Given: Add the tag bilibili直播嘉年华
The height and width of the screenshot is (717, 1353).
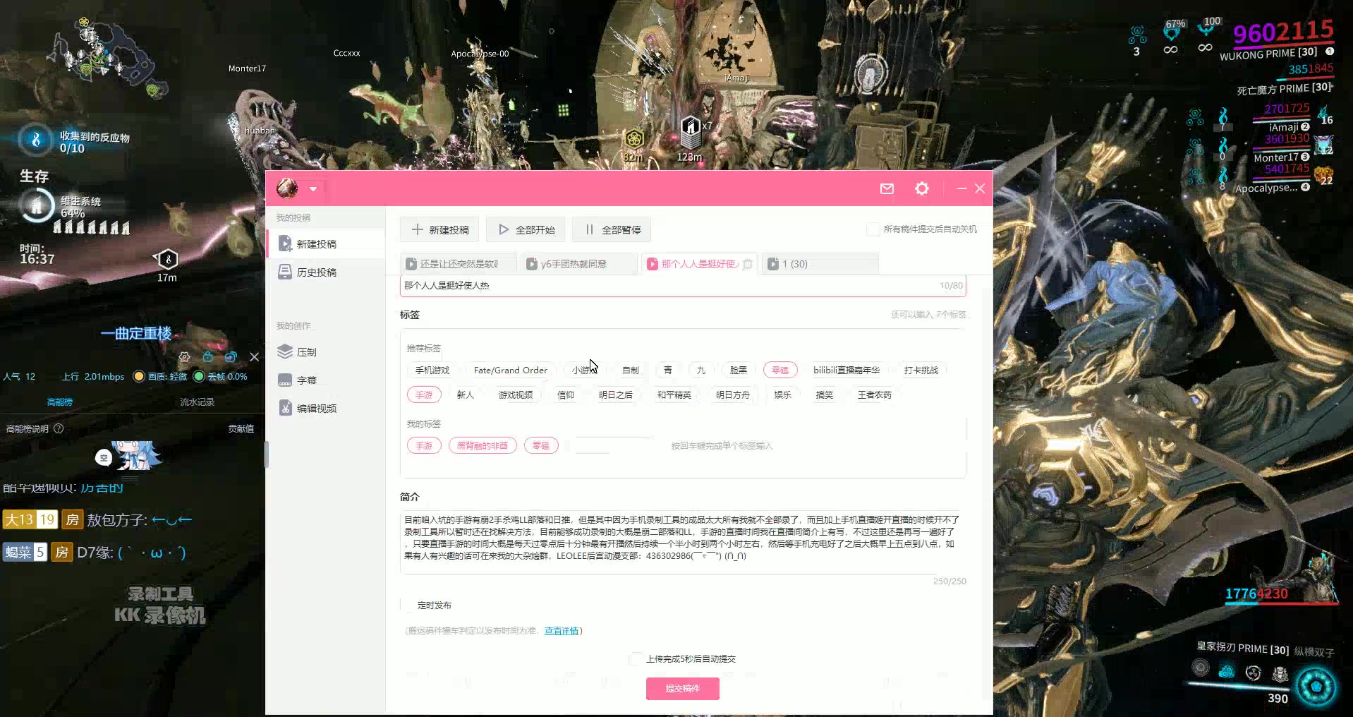Looking at the screenshot, I should point(847,370).
